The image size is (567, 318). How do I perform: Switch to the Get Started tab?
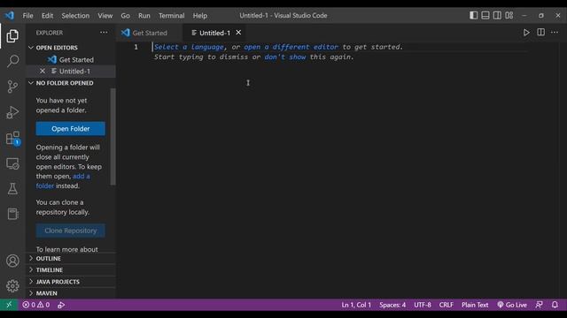pyautogui.click(x=149, y=33)
